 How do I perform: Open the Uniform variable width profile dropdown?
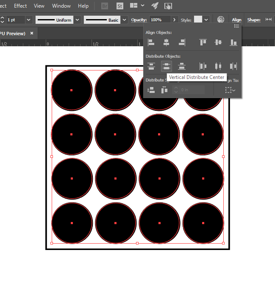[78, 20]
